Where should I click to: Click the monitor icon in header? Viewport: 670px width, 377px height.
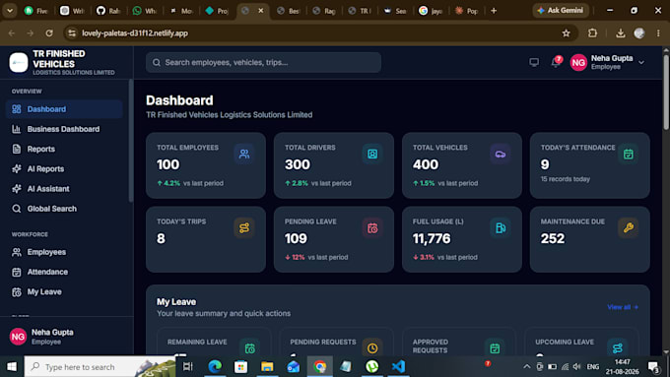[x=534, y=62]
